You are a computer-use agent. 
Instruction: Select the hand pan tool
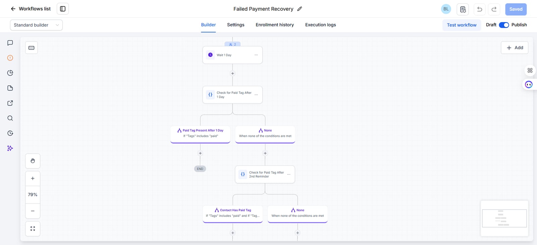coord(33,161)
